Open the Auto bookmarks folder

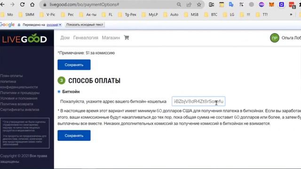pyautogui.click(x=171, y=15)
